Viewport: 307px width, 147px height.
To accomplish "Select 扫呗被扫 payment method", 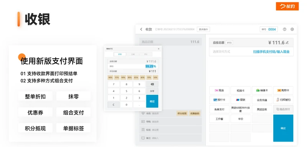I will coord(283,100).
